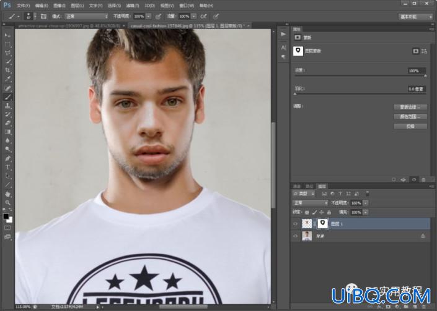This screenshot has height=311, width=437.
Task: Change screen mode icon in toolbox
Action: pyautogui.click(x=7, y=237)
